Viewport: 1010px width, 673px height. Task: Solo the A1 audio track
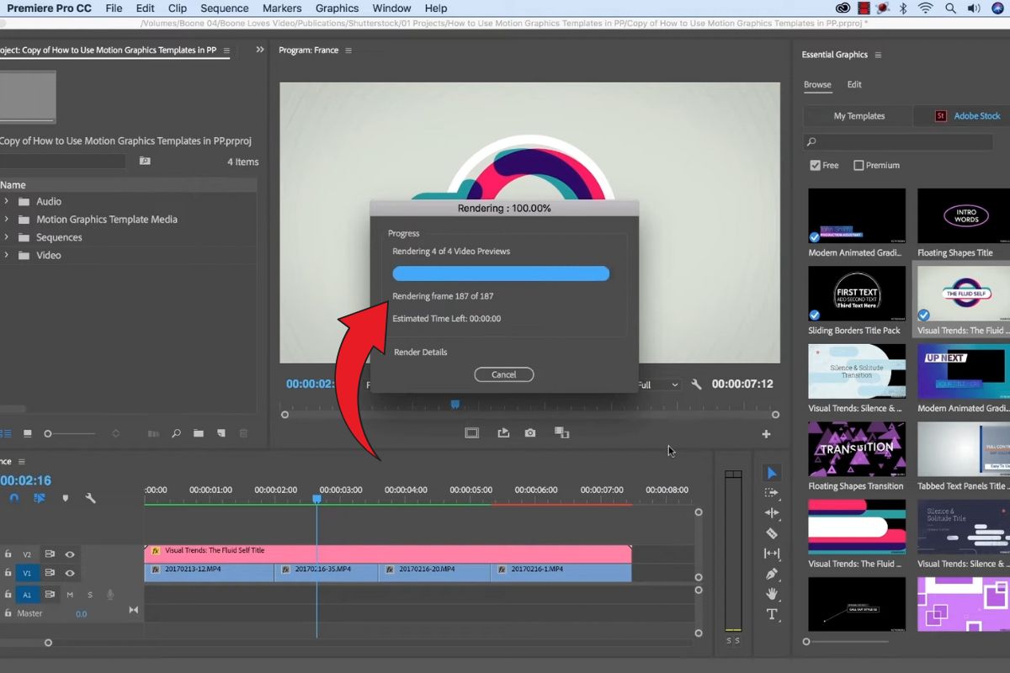click(90, 595)
